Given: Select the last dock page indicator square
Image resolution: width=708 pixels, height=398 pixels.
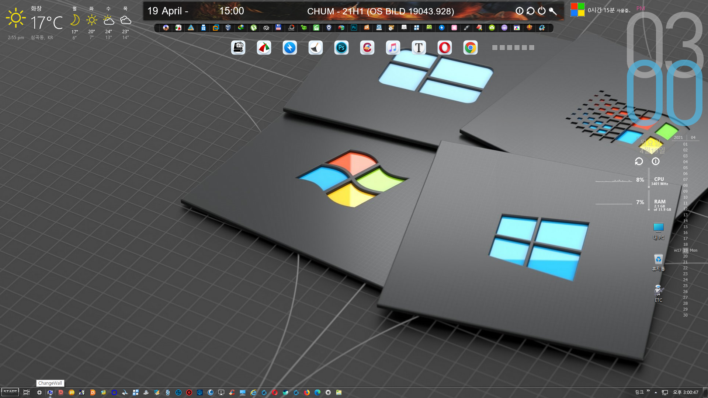Looking at the screenshot, I should (x=532, y=48).
